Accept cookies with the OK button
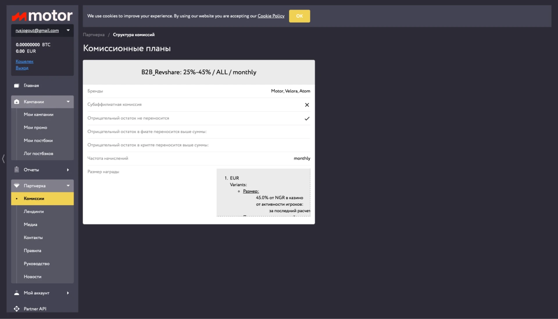The width and height of the screenshot is (558, 319). 299,16
